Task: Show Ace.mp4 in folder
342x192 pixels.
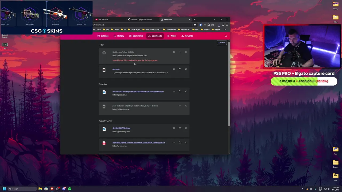Action: pos(180,69)
